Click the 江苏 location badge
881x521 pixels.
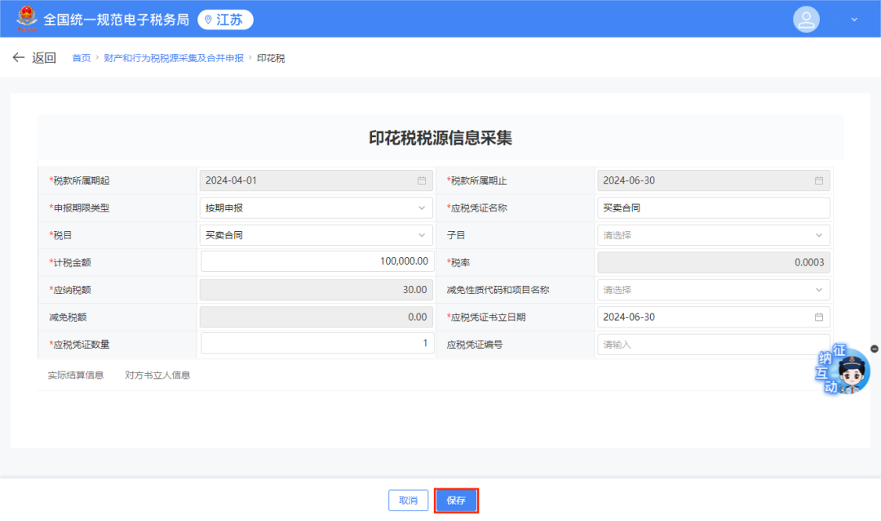[x=225, y=18]
